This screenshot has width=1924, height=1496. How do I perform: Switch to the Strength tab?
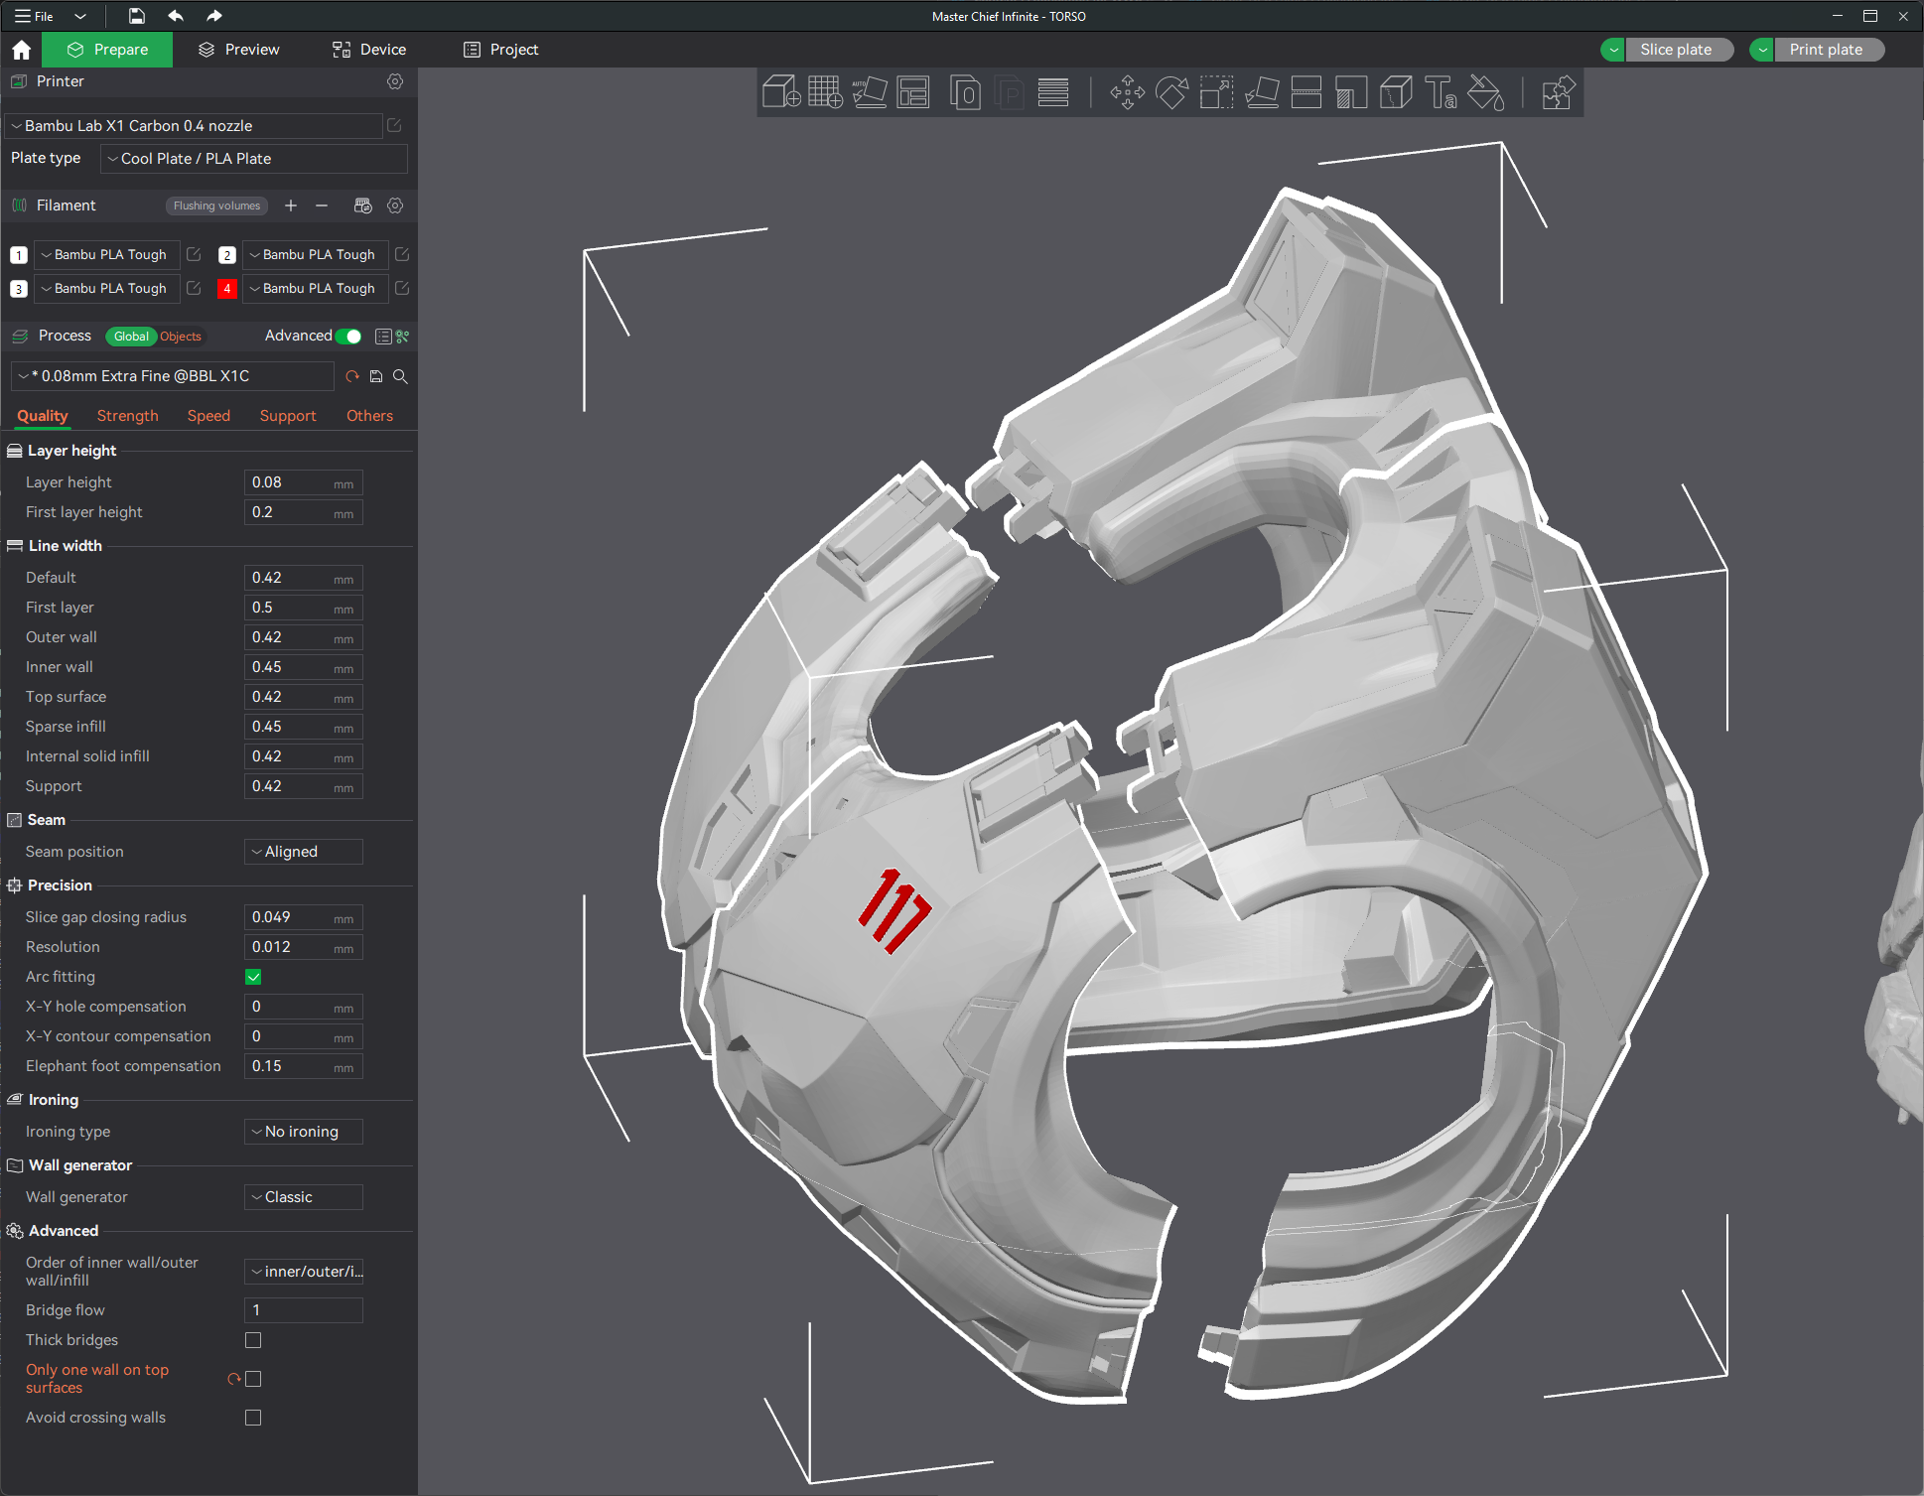coord(127,416)
